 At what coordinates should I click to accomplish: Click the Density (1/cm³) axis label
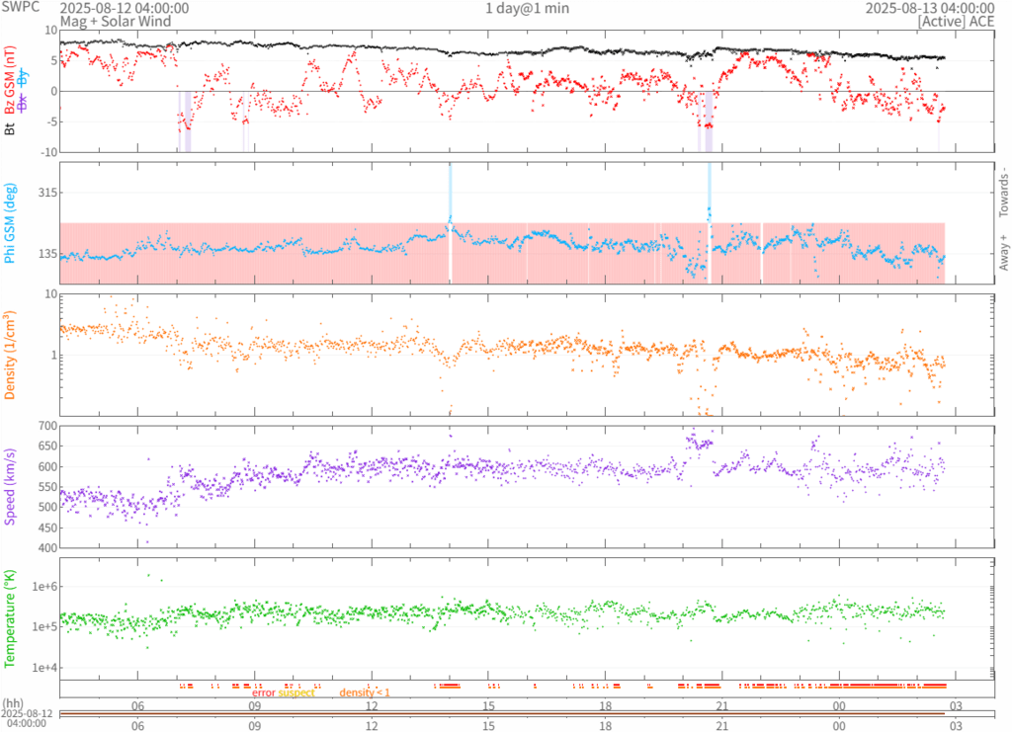click(x=11, y=354)
